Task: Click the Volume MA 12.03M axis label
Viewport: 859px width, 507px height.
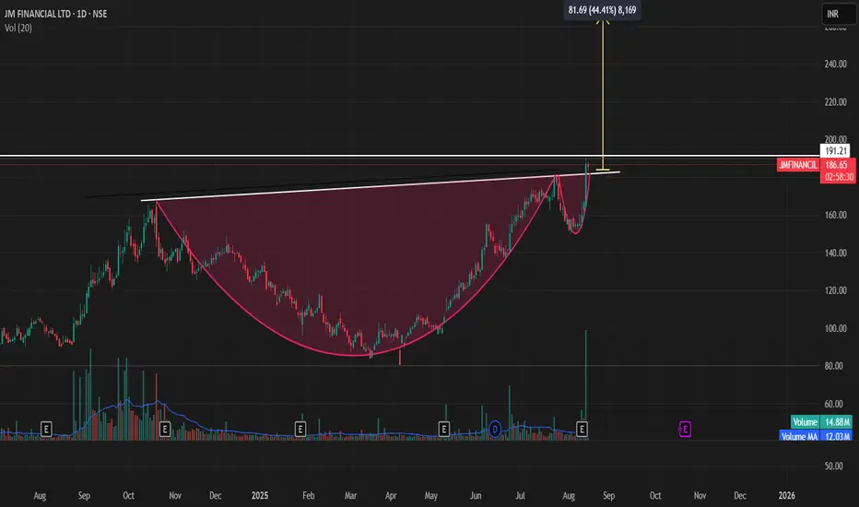Action: [x=816, y=436]
